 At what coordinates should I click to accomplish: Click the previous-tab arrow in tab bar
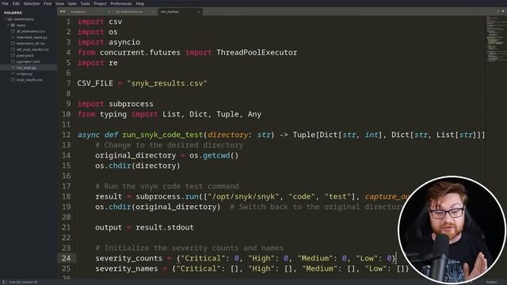(x=60, y=12)
